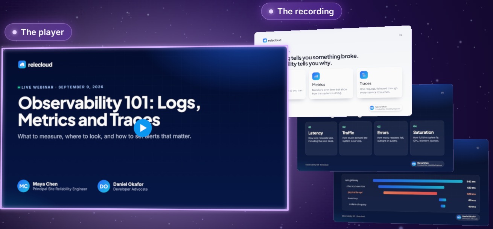Screen dimensions: 493x229
Task: Click the "Maya Chen" name in the player
Action: [x=45, y=184]
